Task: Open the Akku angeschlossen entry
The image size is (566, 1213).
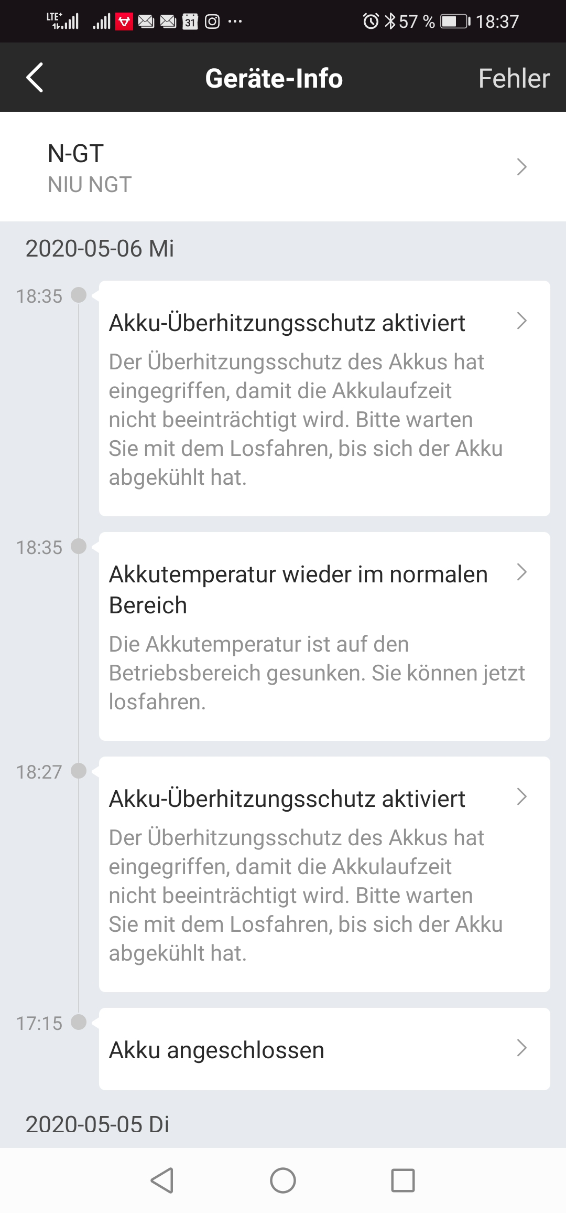Action: [216, 1050]
